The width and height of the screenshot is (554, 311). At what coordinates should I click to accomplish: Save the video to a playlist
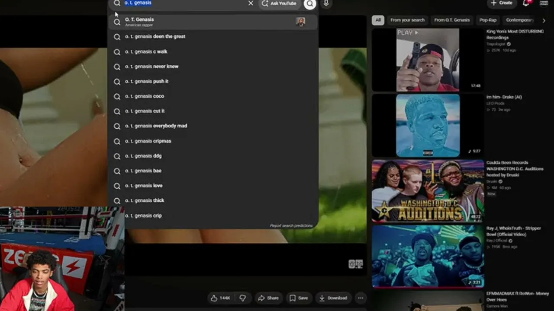pyautogui.click(x=299, y=298)
